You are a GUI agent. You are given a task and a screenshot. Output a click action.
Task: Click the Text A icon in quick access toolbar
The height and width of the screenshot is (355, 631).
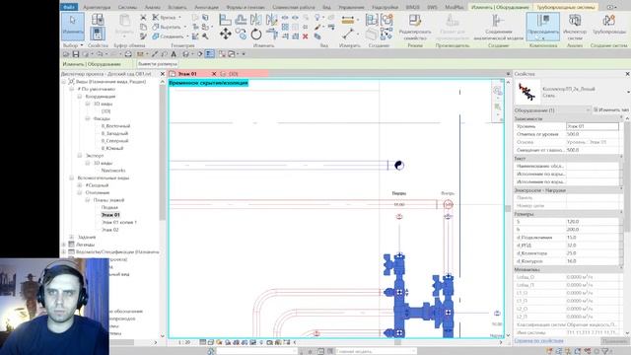174,54
